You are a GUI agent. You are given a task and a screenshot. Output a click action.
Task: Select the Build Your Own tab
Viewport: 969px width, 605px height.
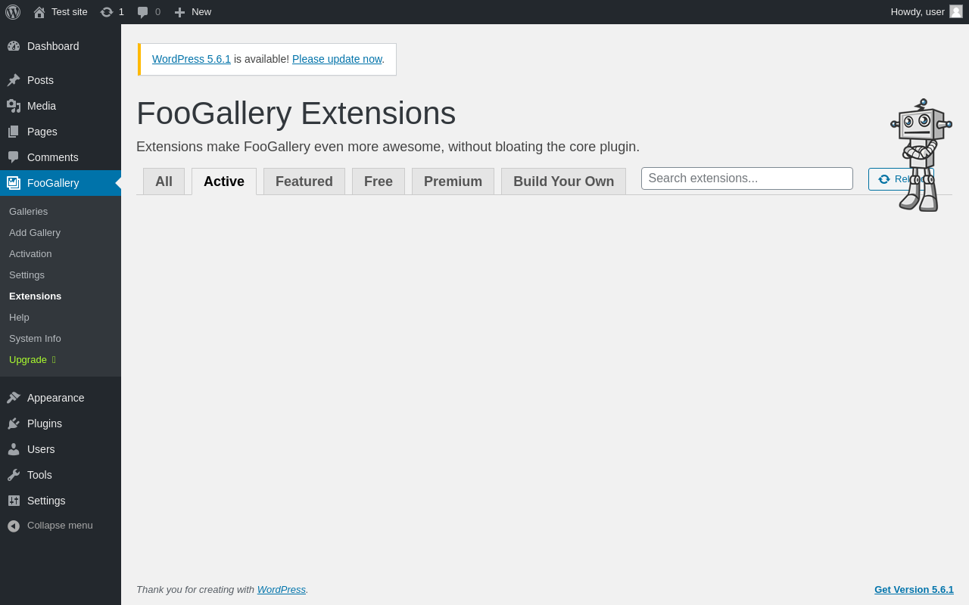(x=563, y=181)
